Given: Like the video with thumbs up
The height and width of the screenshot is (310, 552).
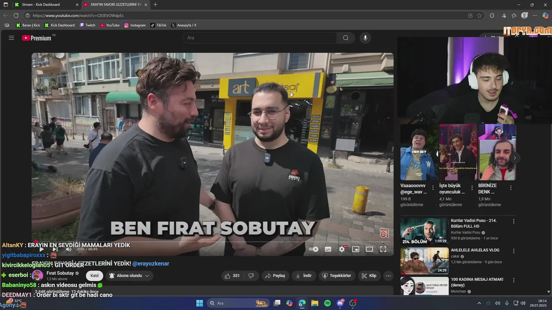Looking at the screenshot, I should 232,276.
